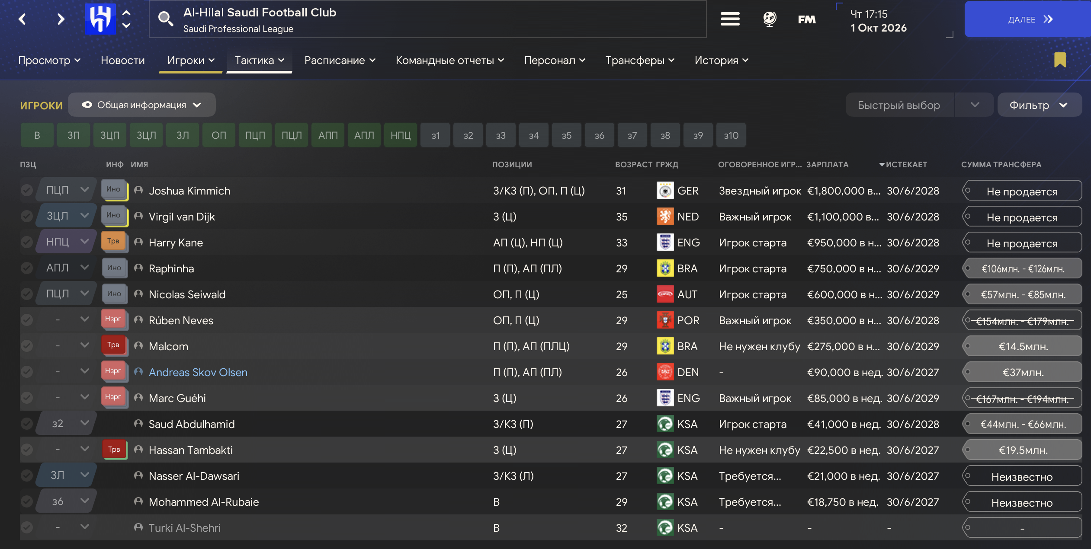1091x549 pixels.
Task: Open the Фильтр dropdown
Action: pos(1039,105)
